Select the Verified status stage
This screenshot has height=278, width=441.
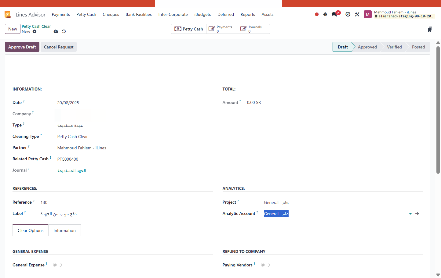click(x=394, y=47)
